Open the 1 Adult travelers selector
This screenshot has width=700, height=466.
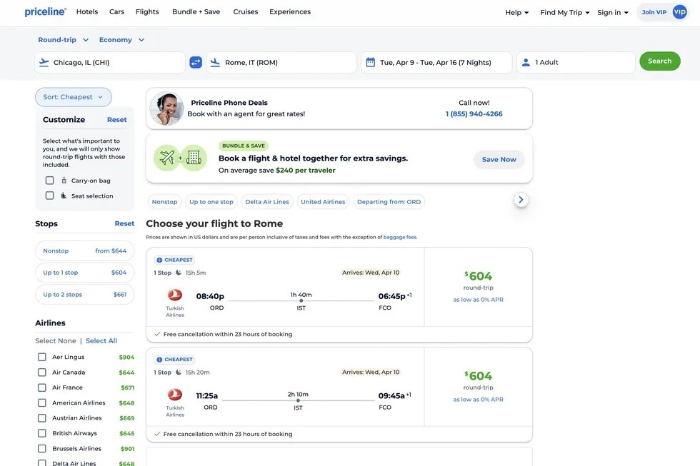click(x=576, y=62)
